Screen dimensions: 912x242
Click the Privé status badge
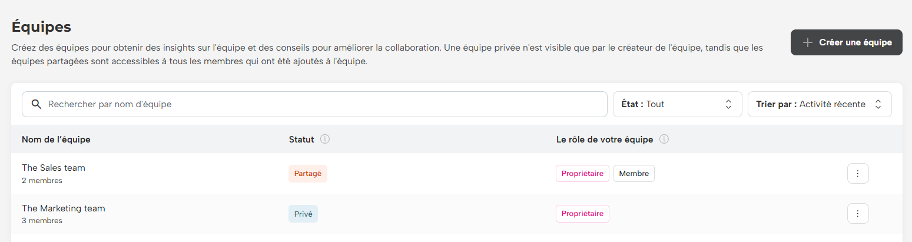point(303,214)
